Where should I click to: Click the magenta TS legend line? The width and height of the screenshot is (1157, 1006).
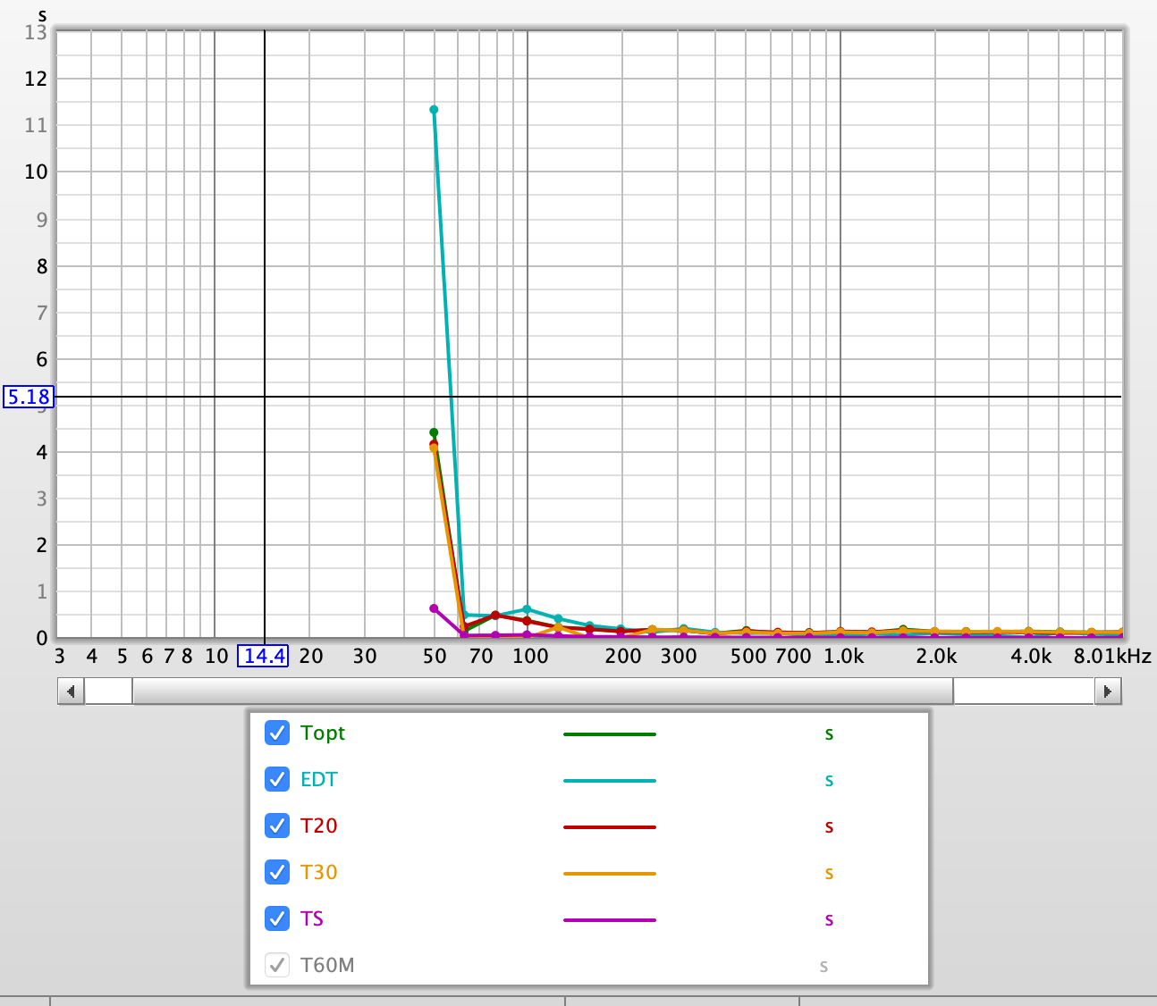coord(610,920)
